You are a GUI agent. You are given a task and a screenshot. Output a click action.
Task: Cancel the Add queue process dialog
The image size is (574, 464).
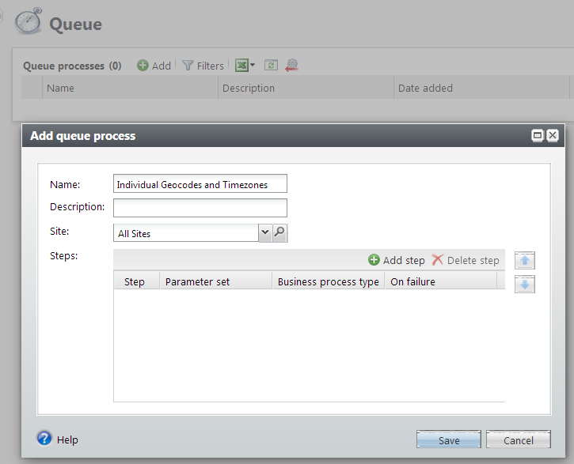[x=518, y=440]
